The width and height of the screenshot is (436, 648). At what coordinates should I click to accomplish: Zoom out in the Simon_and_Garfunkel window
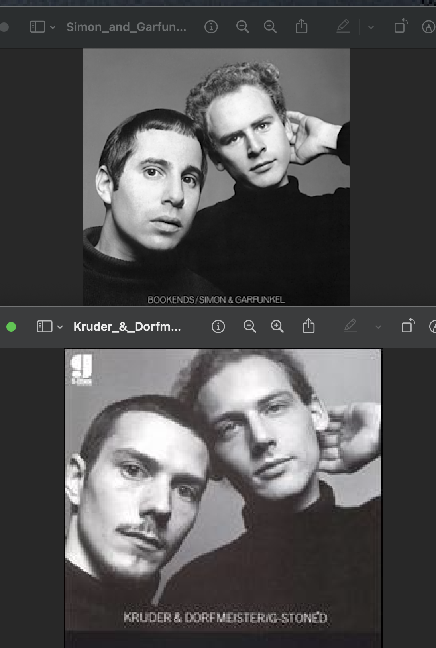point(242,27)
